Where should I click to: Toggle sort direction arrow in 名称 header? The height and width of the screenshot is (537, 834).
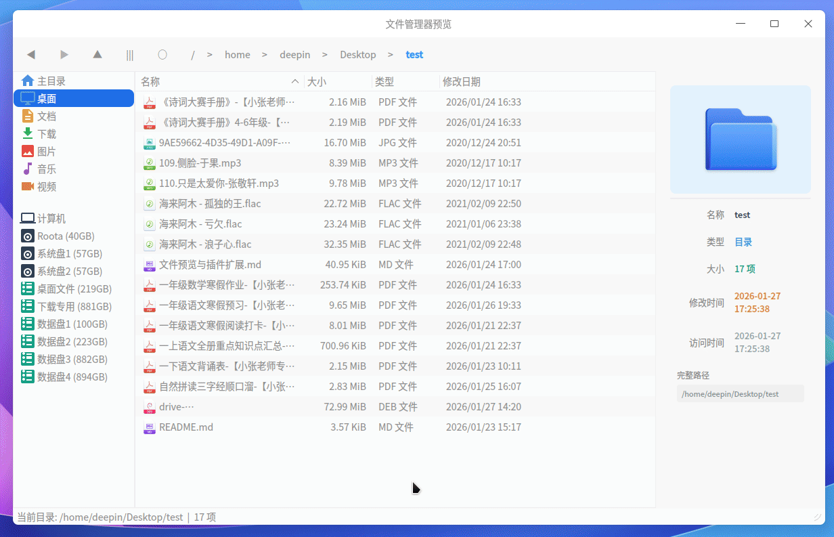tap(295, 81)
